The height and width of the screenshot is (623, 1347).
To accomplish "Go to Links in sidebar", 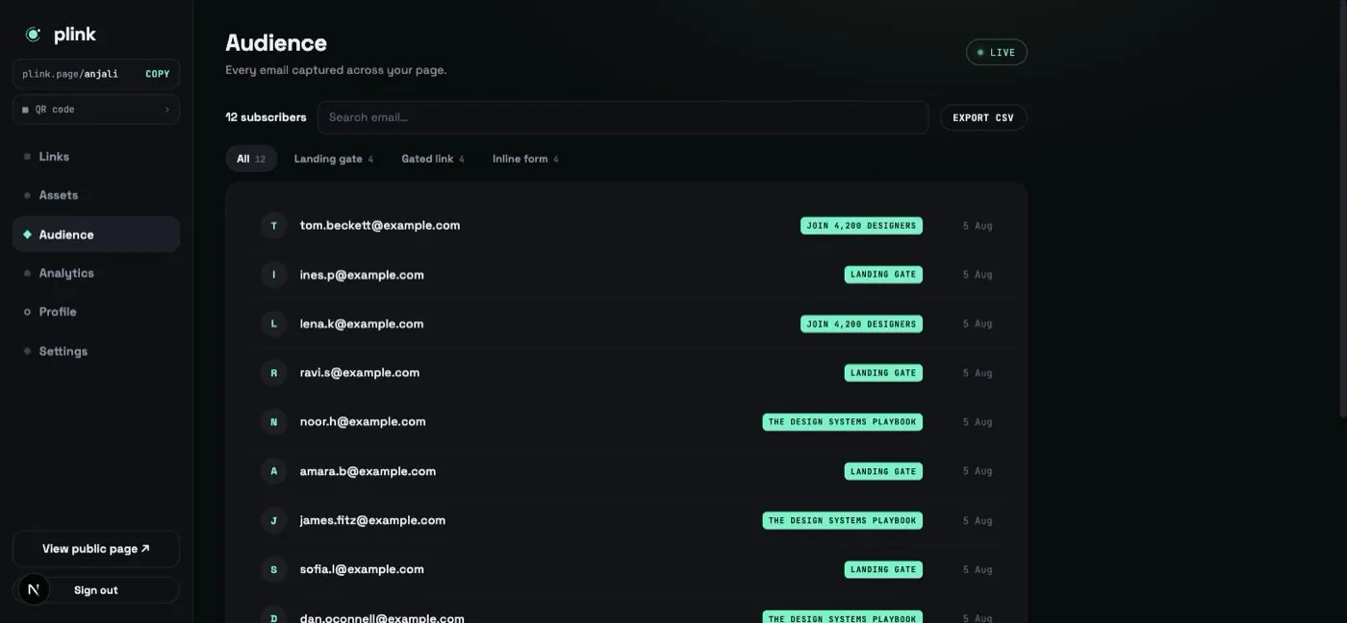I will 96,157.
